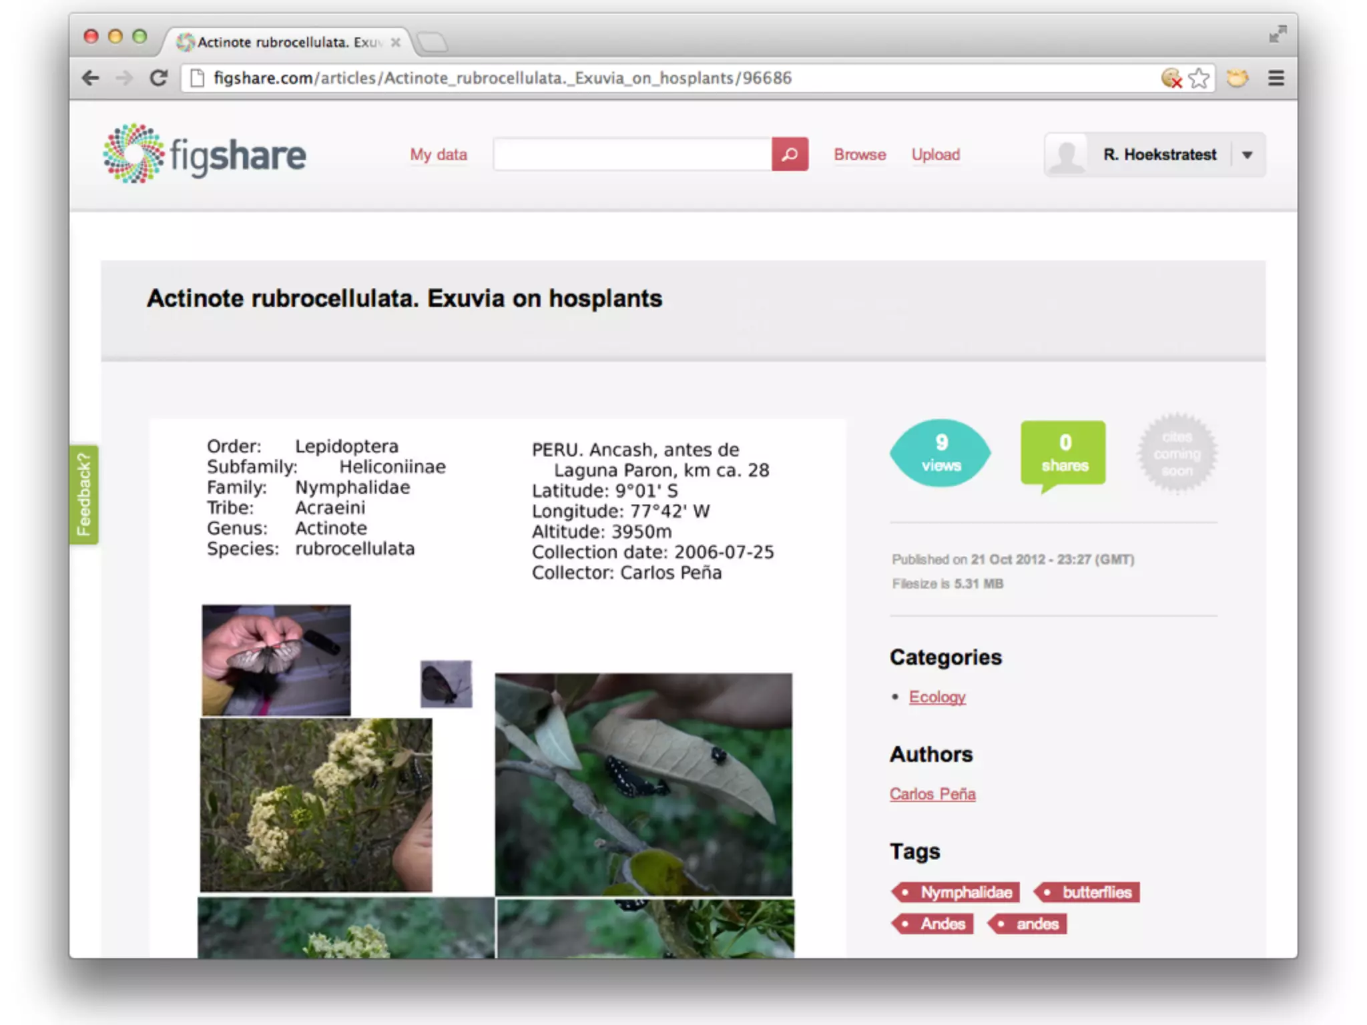Open the My data menu item

pyautogui.click(x=439, y=154)
